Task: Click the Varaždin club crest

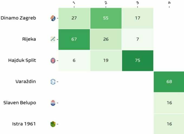Action: [53, 82]
